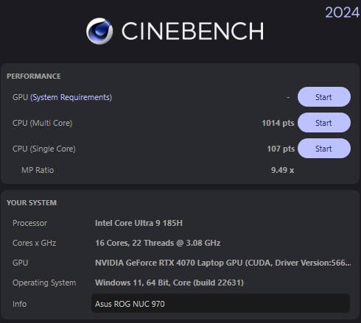The image size is (361, 323).
Task: Select the CINEBENCH title text
Action: tap(193, 31)
